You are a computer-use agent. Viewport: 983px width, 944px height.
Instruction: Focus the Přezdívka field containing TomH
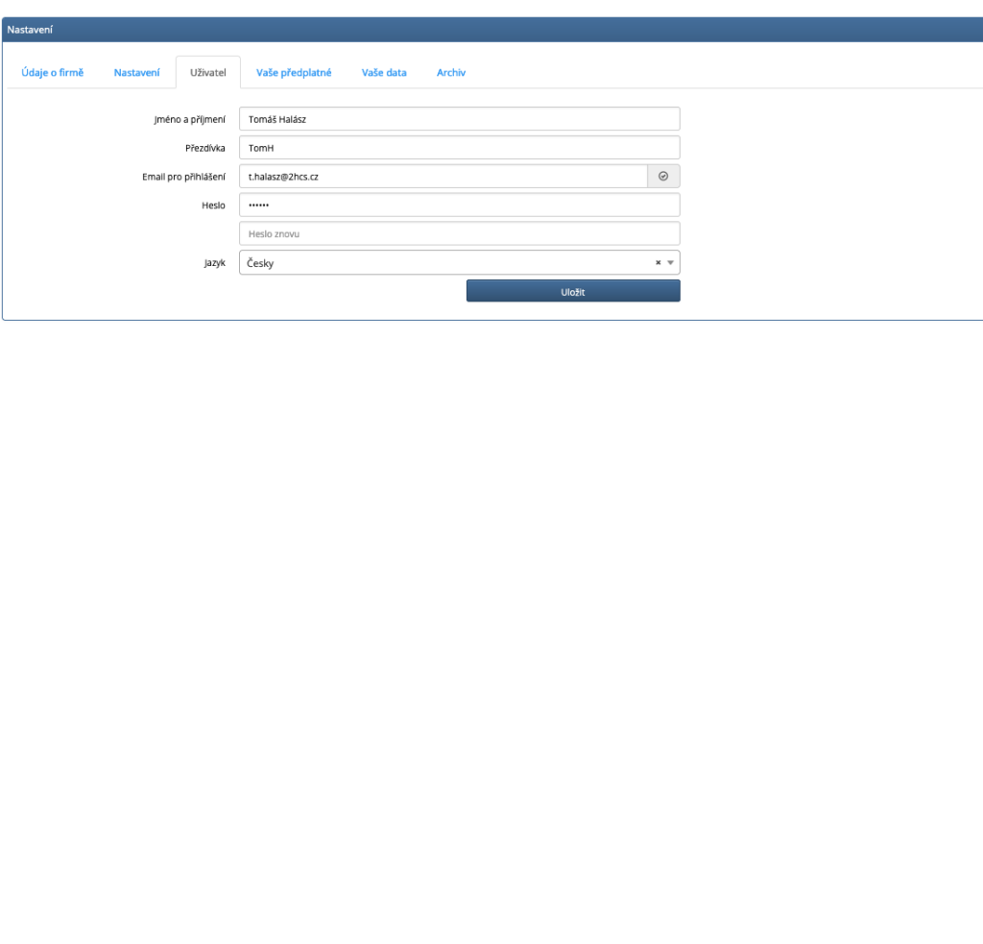click(459, 148)
